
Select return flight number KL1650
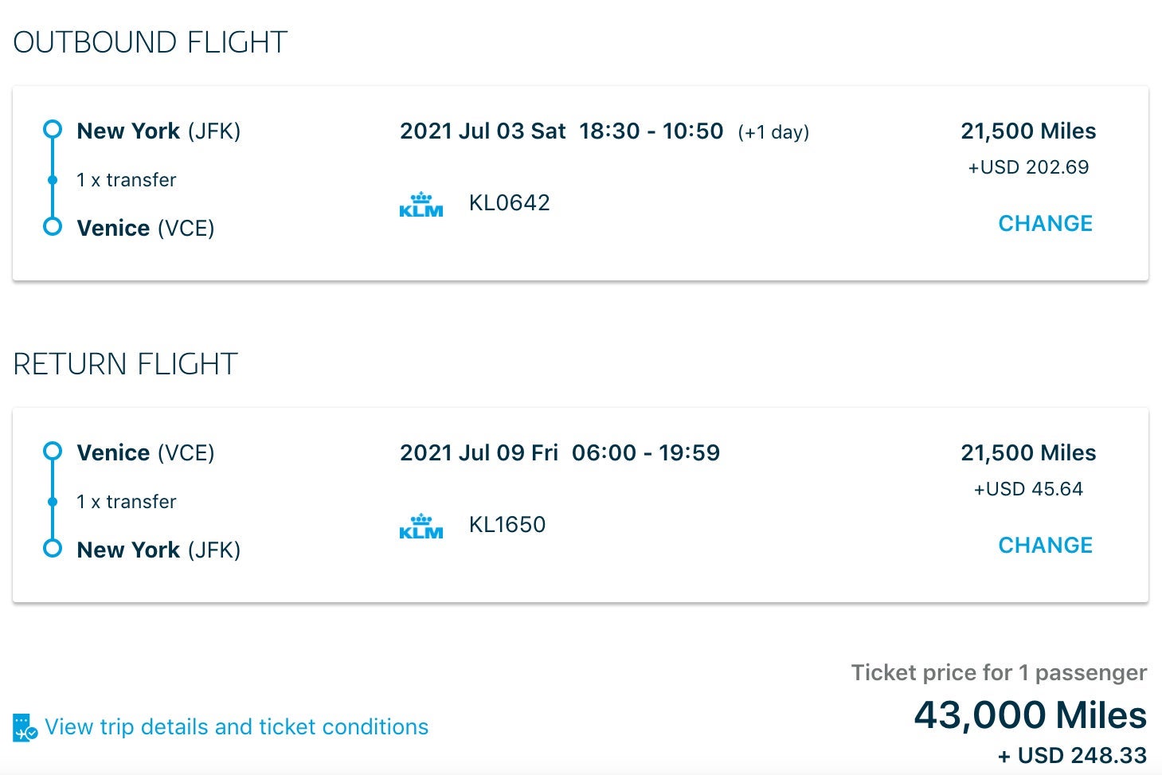click(x=507, y=525)
